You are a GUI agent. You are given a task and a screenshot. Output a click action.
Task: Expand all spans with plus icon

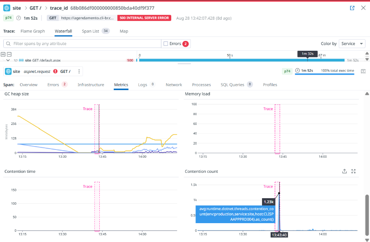[x=3, y=54]
